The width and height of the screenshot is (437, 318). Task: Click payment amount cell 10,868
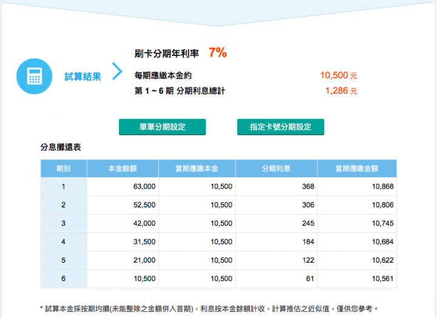pyautogui.click(x=357, y=186)
